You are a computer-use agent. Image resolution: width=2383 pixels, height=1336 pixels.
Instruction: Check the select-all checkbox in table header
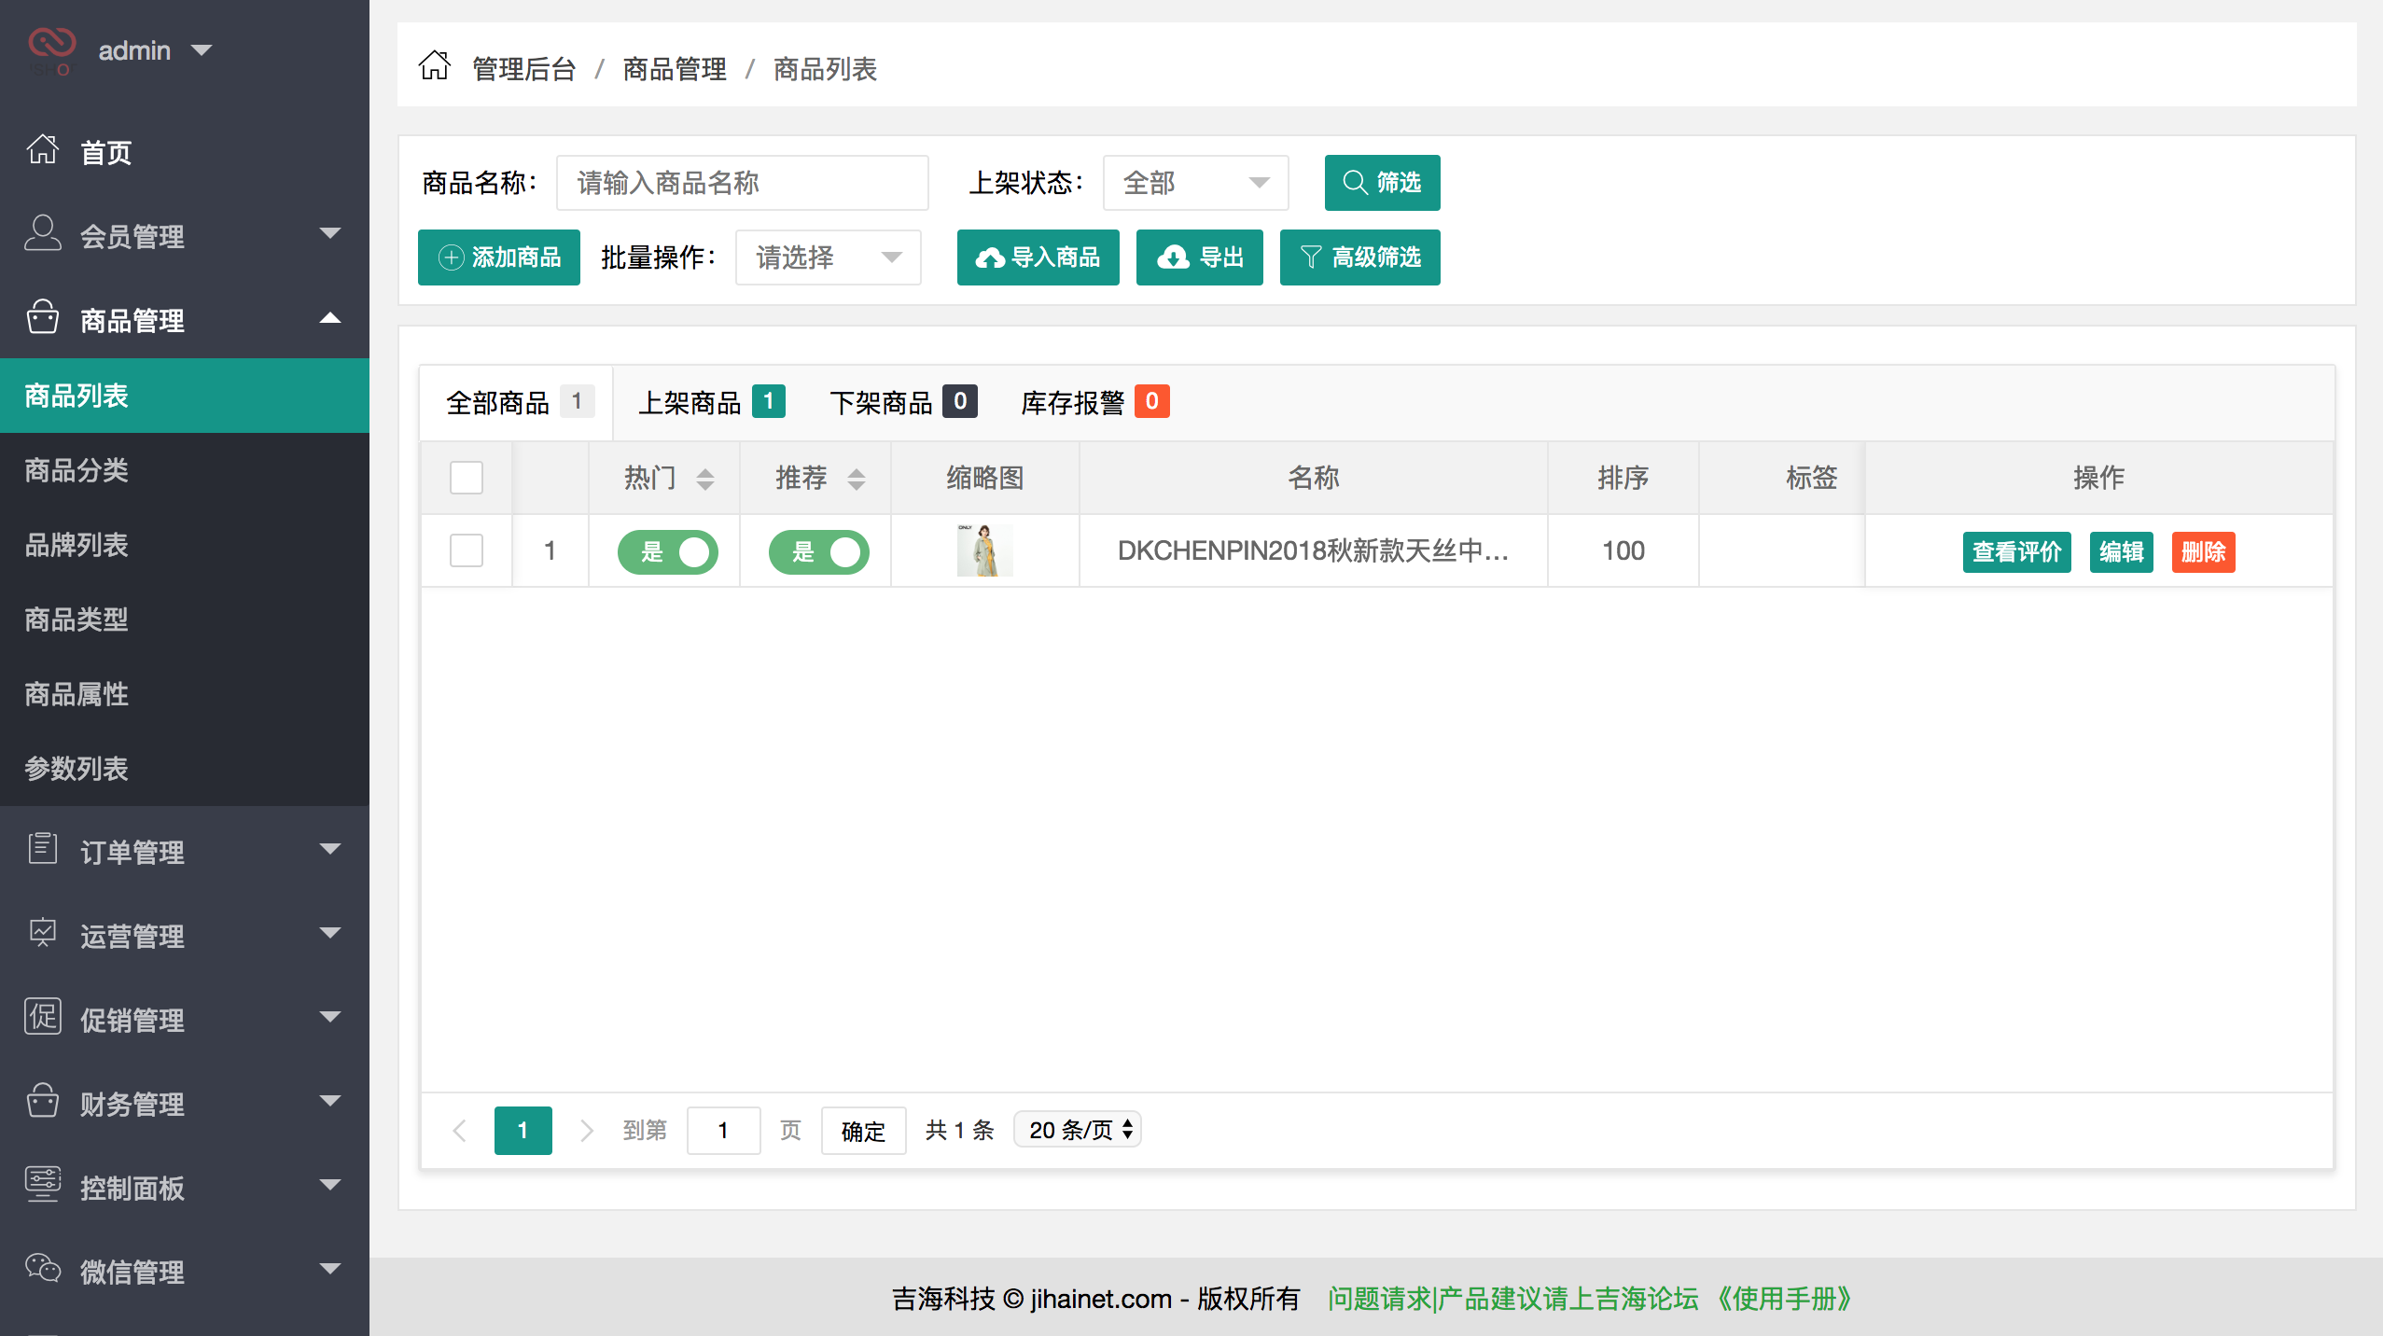[x=467, y=477]
